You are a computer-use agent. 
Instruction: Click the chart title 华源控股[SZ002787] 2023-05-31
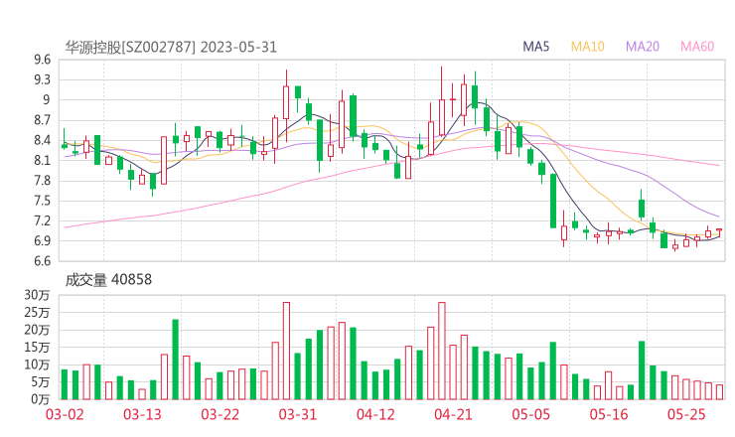click(x=171, y=48)
